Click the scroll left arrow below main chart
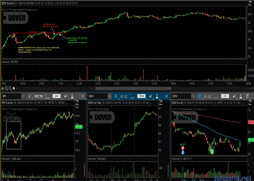The height and width of the screenshot is (181, 254). [17, 89]
